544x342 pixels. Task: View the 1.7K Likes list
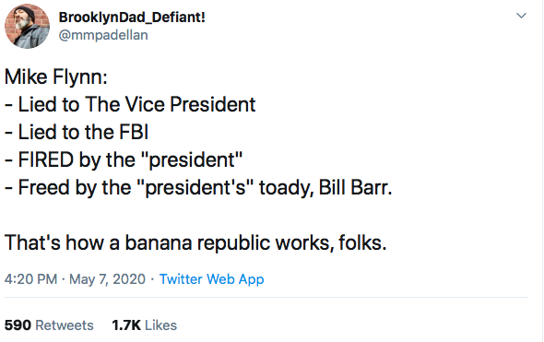point(145,325)
